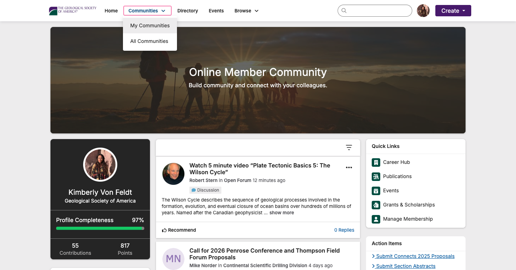Open Grants & Scholarships quick link text

(x=409, y=205)
